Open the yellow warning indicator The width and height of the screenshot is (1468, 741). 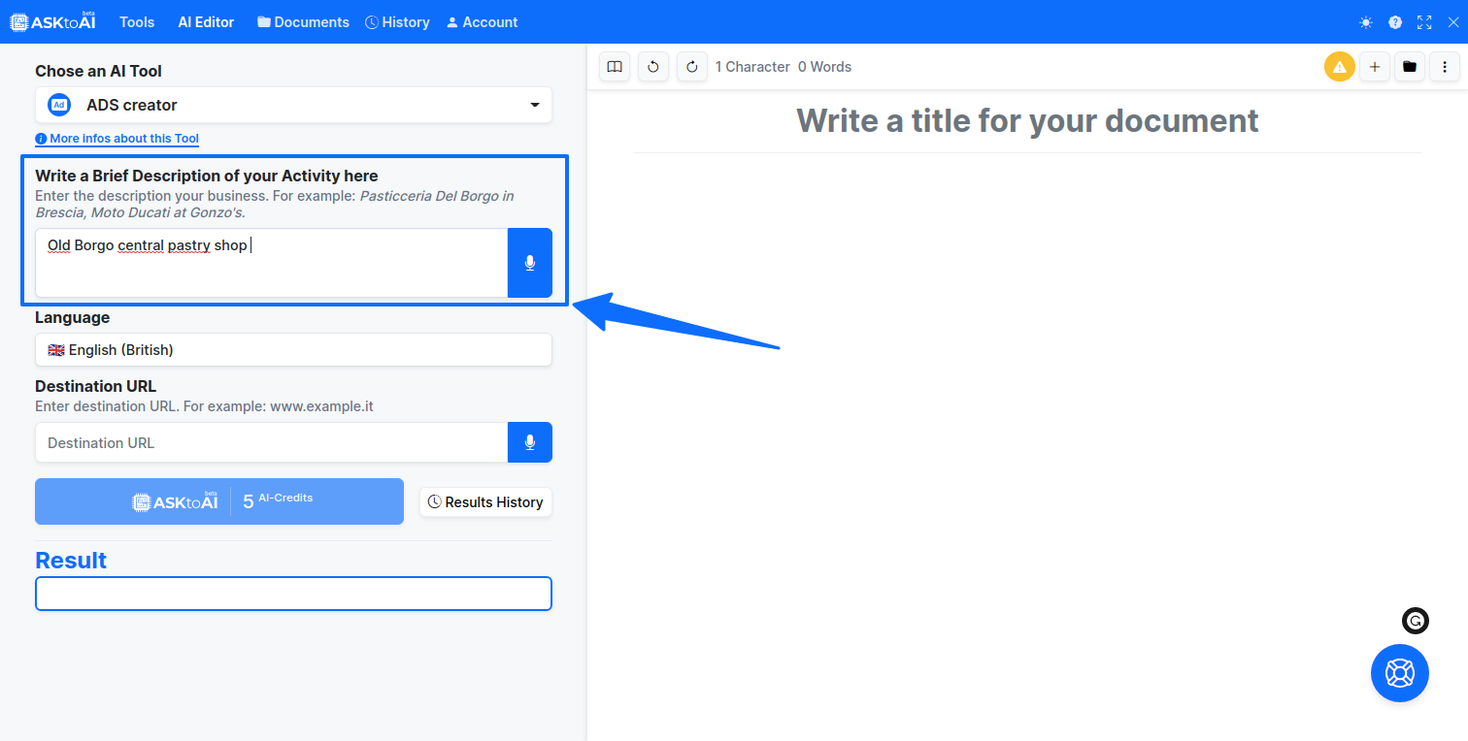(1339, 66)
